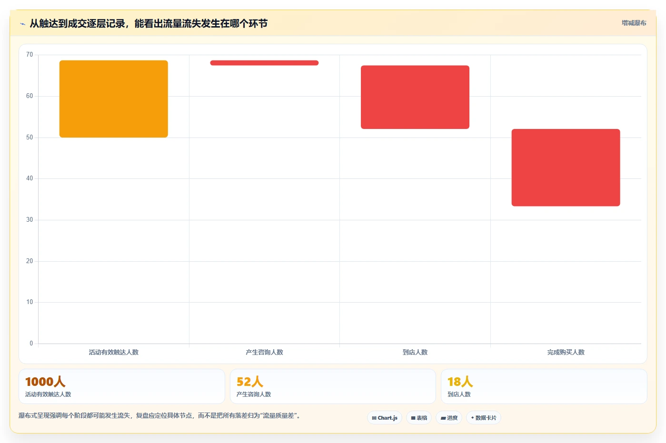This screenshot has width=666, height=443.
Task: Click the lightning icon beside the title
Action: tap(22, 24)
